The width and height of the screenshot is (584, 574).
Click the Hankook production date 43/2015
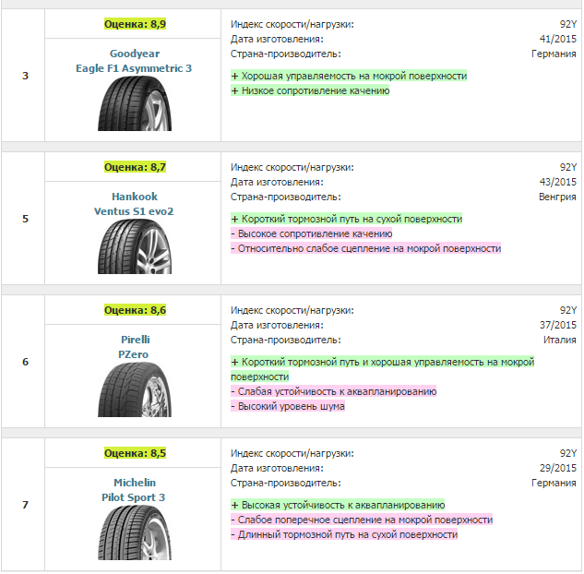[557, 182]
